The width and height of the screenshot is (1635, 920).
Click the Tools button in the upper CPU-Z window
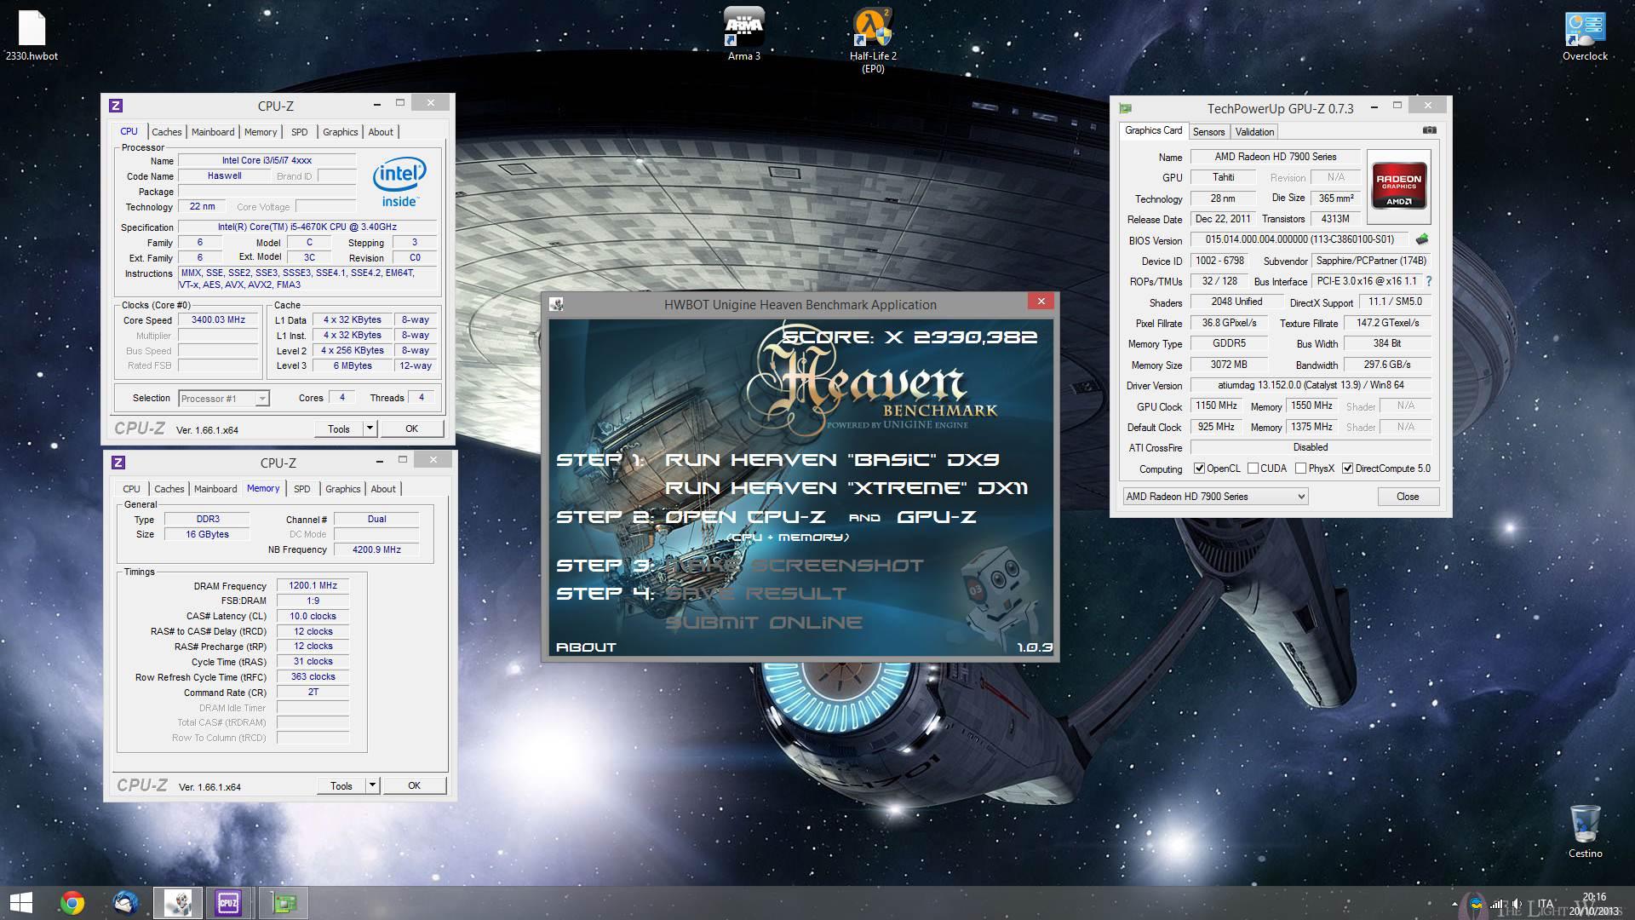pyautogui.click(x=339, y=428)
